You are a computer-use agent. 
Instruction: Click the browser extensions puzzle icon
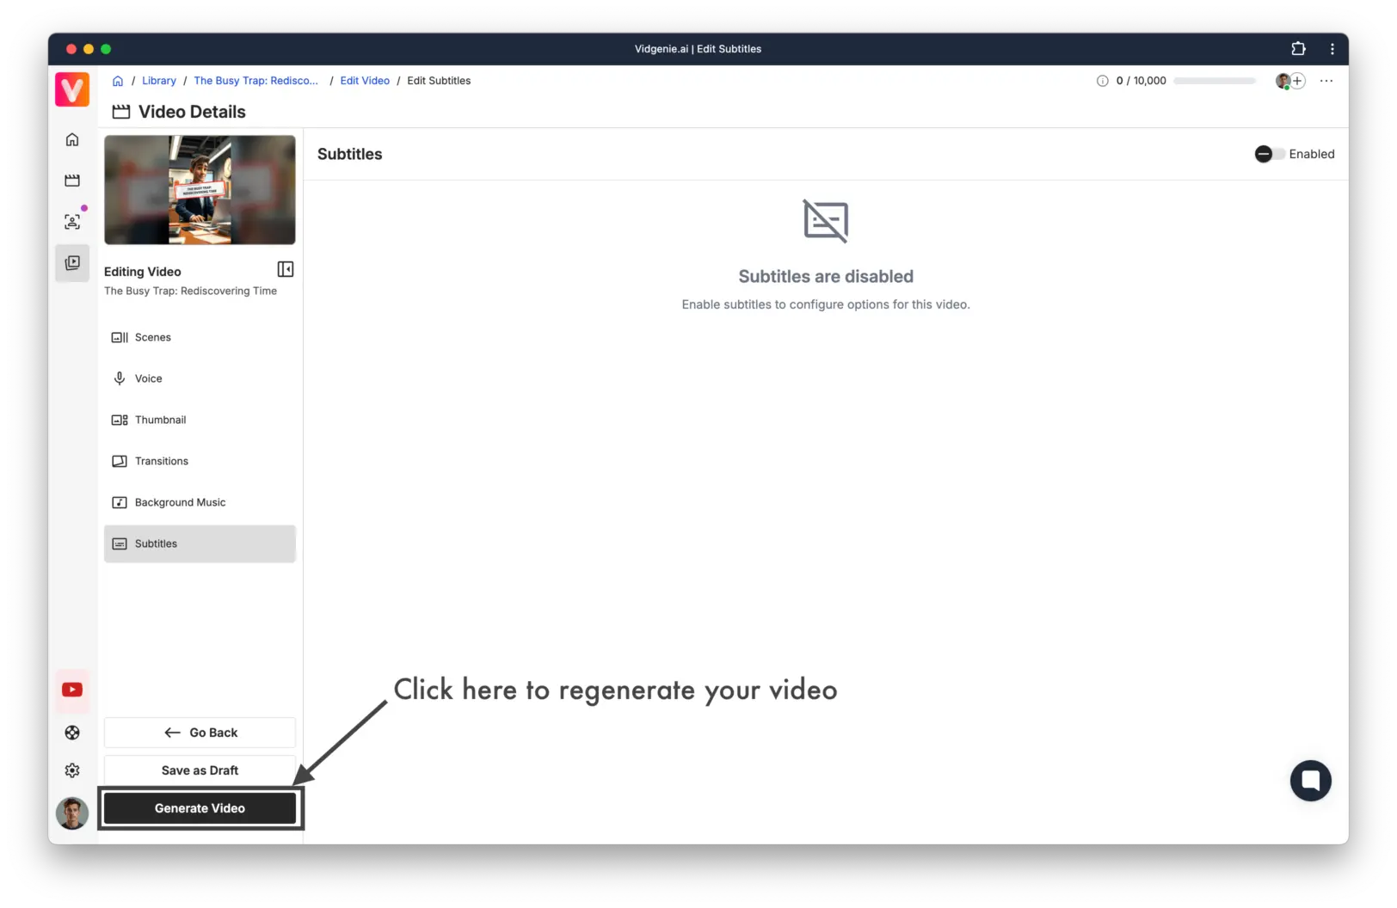(1298, 49)
